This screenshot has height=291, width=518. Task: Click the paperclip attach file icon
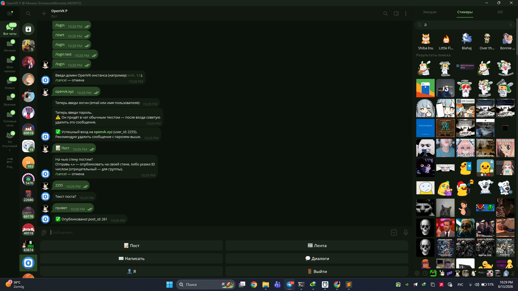click(x=44, y=233)
